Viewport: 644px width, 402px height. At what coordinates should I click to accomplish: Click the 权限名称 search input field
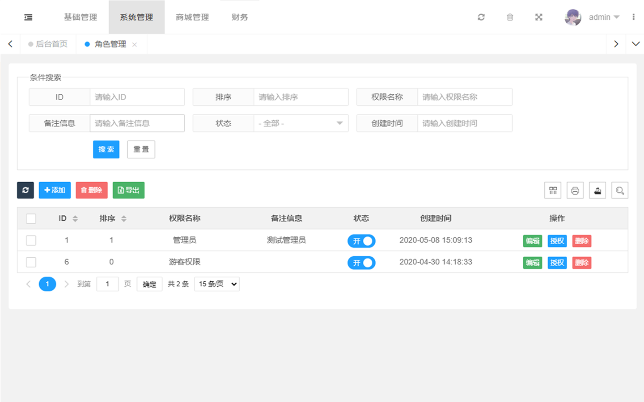464,97
